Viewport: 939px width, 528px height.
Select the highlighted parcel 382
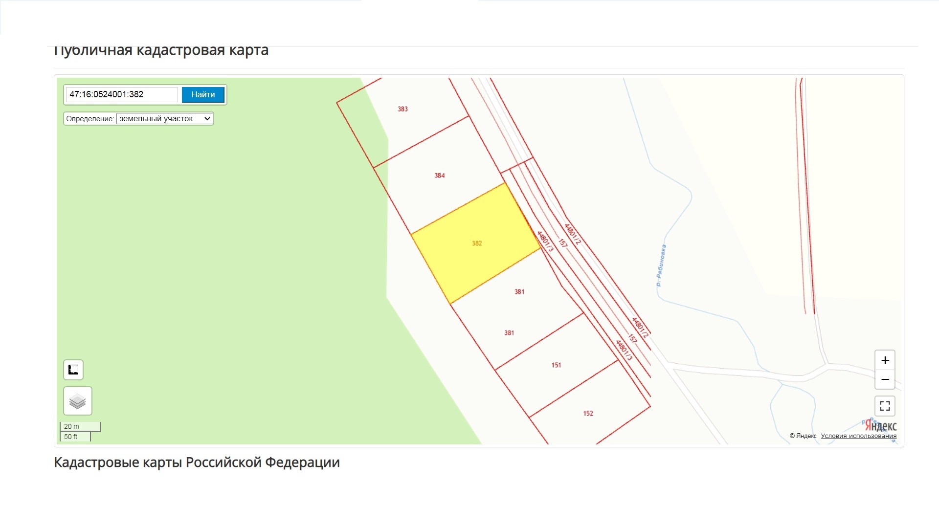pos(477,243)
